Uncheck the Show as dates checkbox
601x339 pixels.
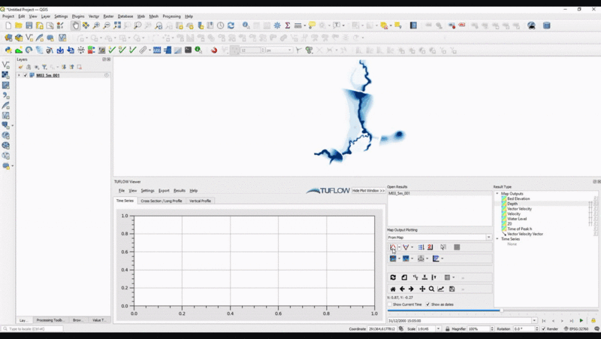click(427, 304)
